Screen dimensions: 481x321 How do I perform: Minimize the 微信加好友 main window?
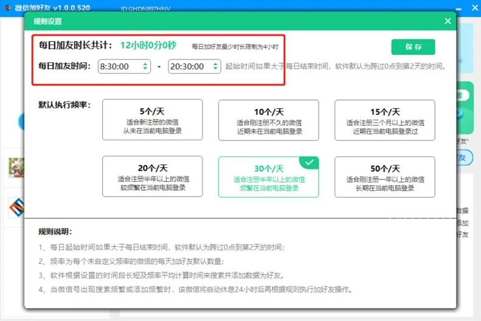point(459,9)
